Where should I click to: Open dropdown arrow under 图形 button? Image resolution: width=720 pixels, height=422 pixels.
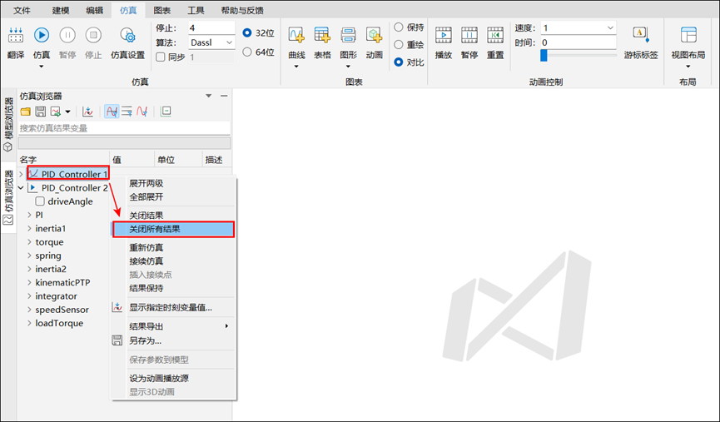pos(348,67)
